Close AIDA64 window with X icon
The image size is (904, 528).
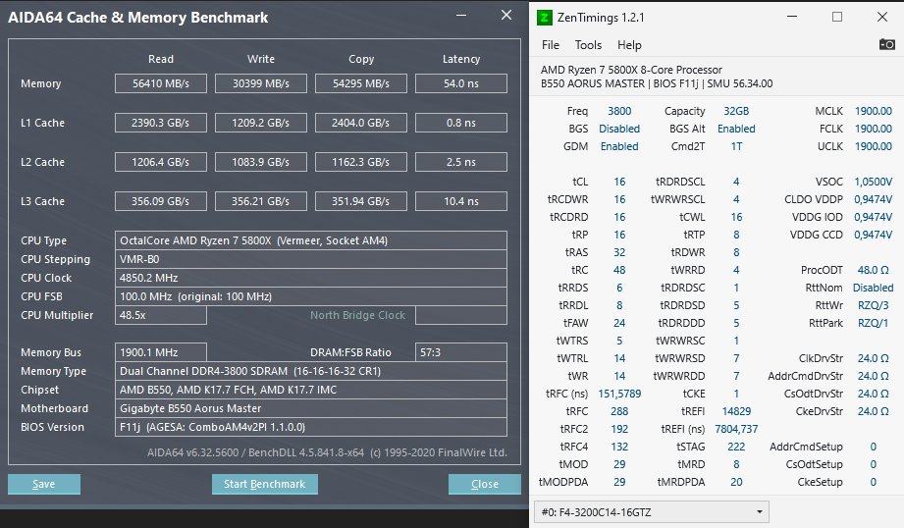pos(506,15)
